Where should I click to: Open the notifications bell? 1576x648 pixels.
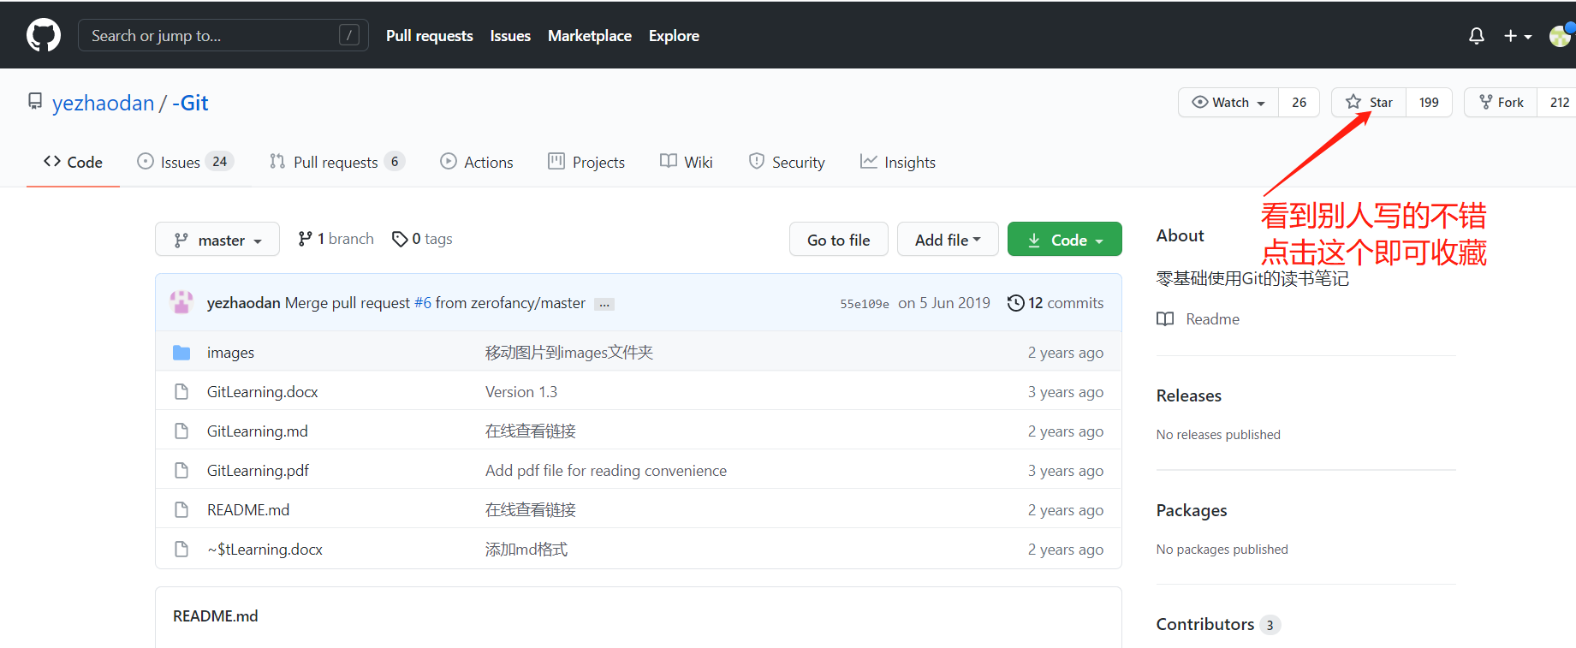tap(1476, 36)
